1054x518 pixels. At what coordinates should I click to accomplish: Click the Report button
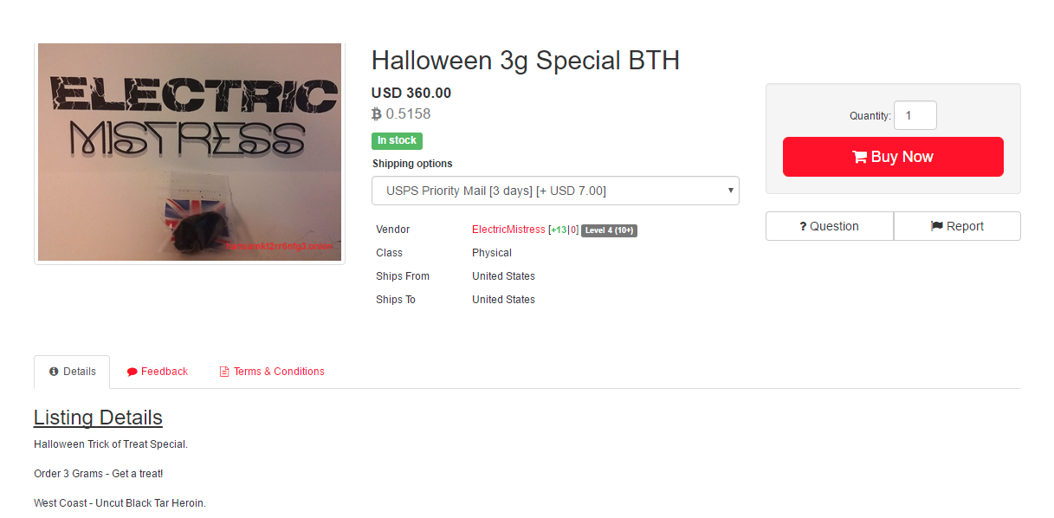[x=957, y=226]
